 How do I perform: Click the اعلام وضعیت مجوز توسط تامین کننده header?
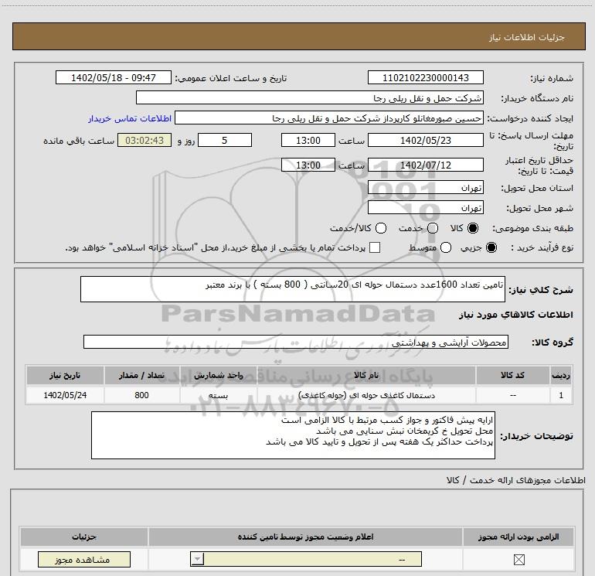click(305, 537)
